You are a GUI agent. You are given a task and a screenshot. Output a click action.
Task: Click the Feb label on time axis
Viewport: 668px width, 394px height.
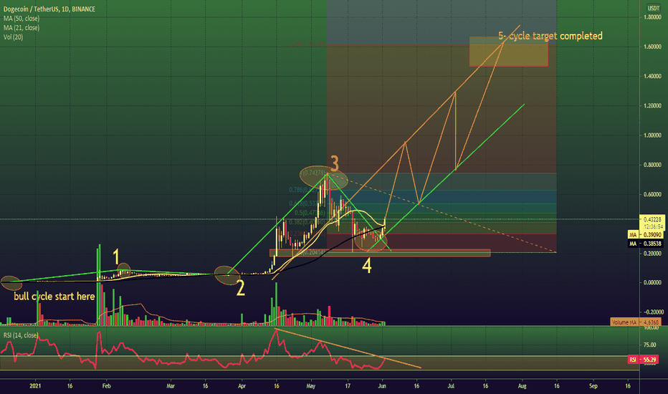click(107, 386)
